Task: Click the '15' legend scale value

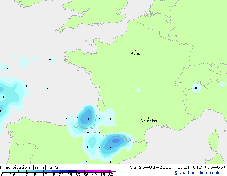Action: [53, 175]
